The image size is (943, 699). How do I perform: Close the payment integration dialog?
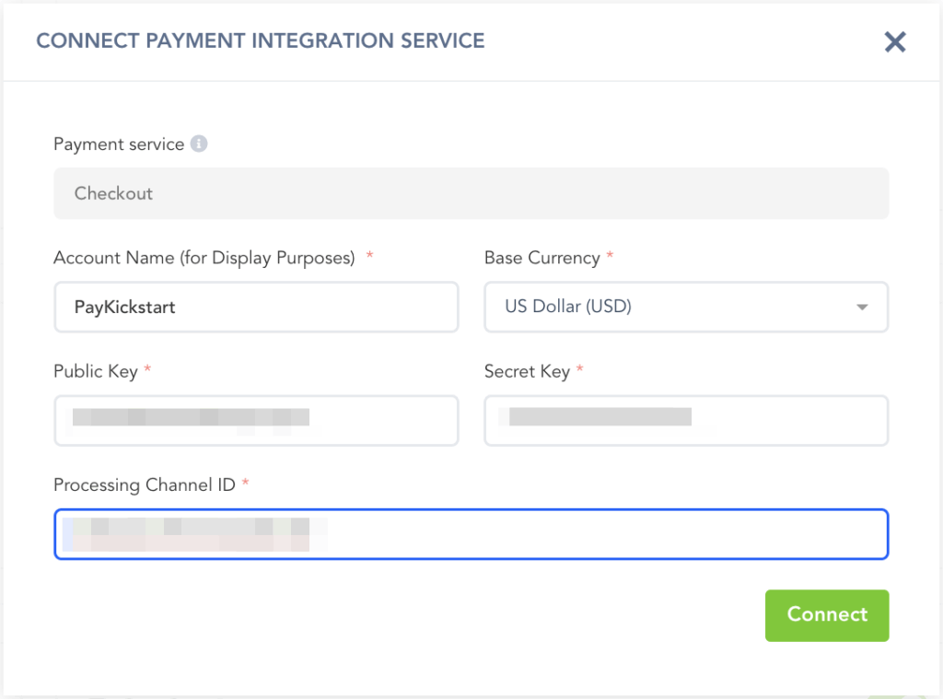point(894,41)
